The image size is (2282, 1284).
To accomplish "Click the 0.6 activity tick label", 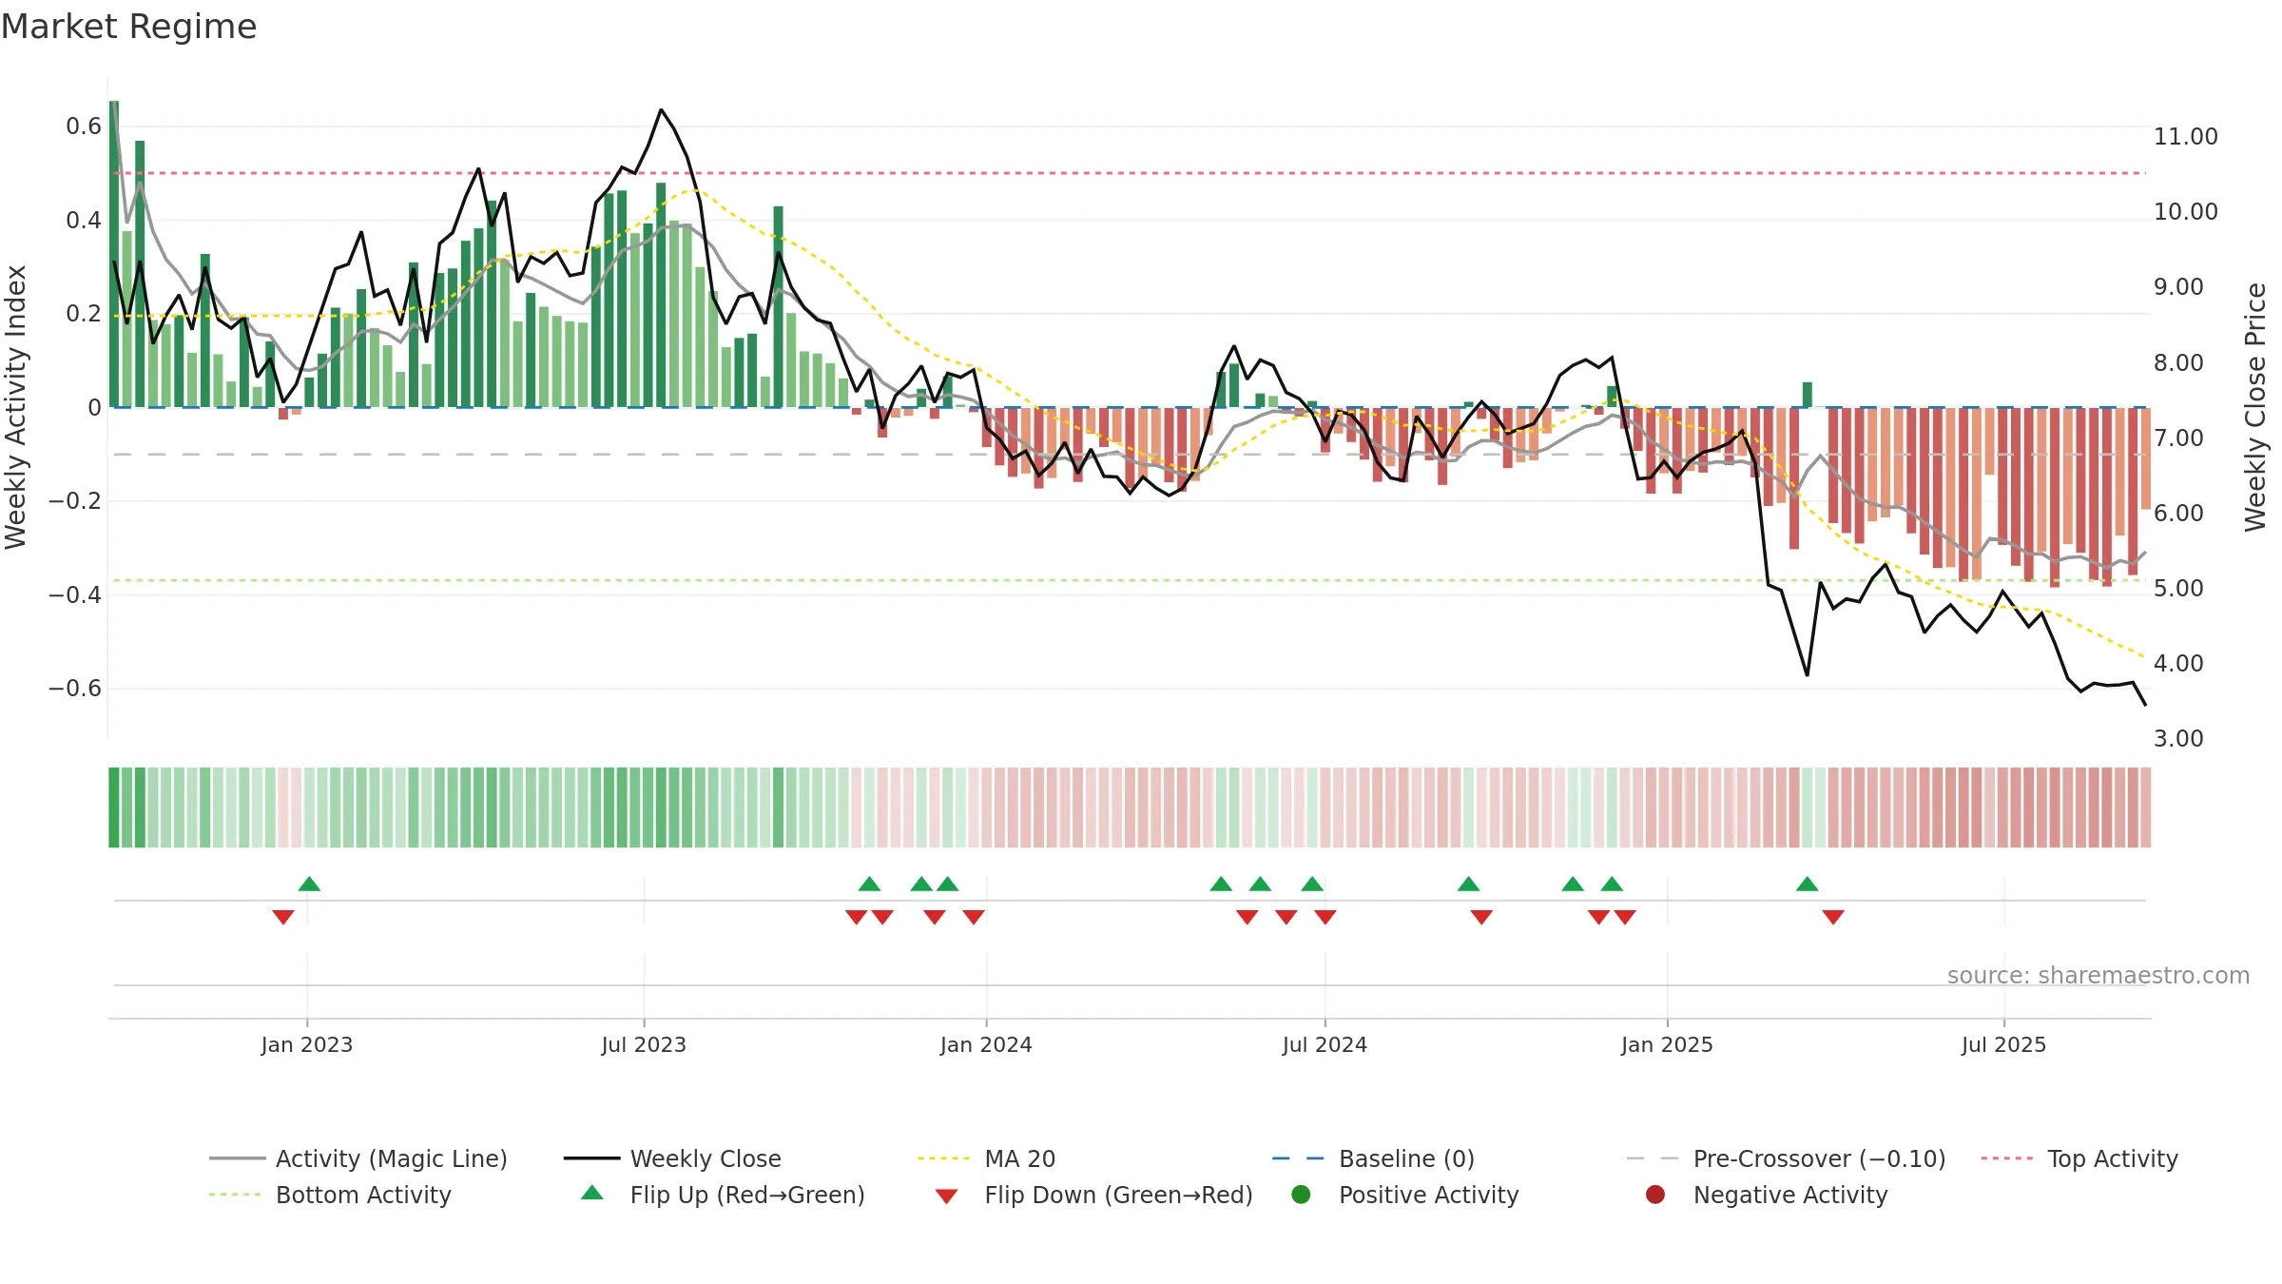I will pos(84,126).
